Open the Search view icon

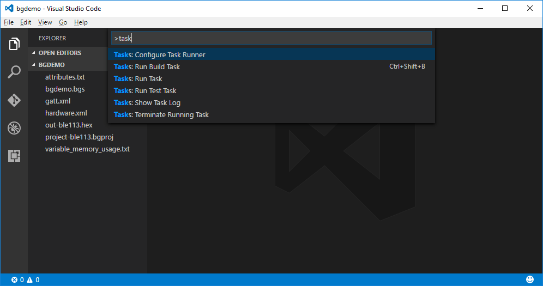coord(14,72)
